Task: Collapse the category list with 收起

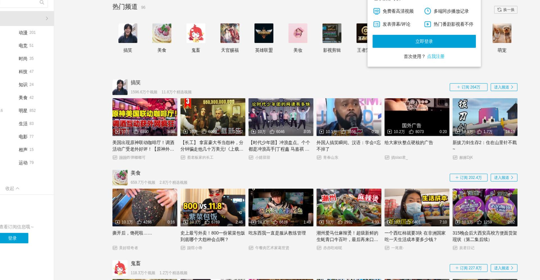Action: [12, 189]
